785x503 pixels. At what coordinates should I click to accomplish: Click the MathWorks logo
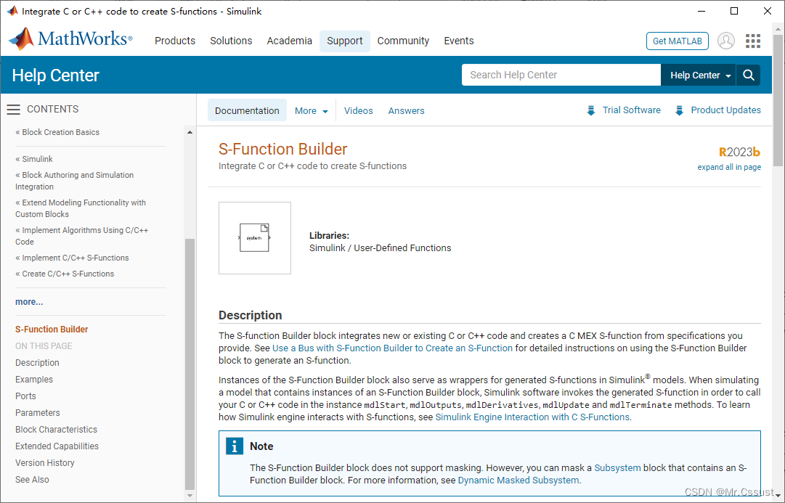coord(70,39)
